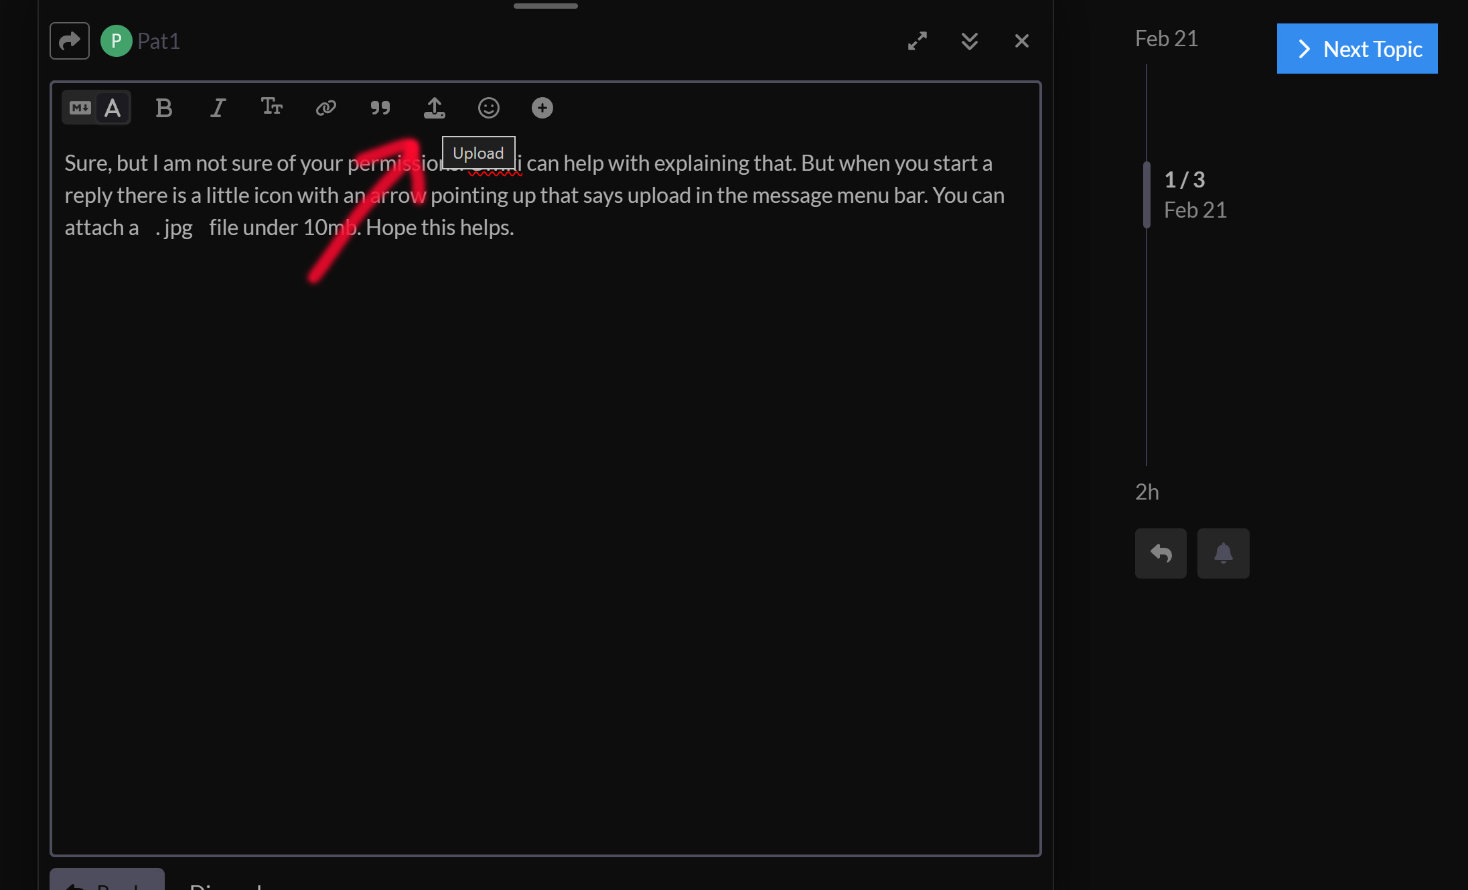Open text size heading options
Viewport: 1468px width, 890px height.
(x=271, y=107)
